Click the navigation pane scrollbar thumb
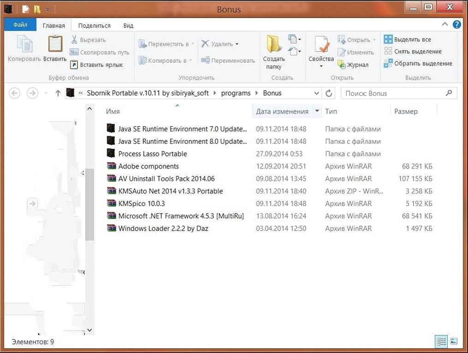The height and width of the screenshot is (353, 468). [x=89, y=204]
